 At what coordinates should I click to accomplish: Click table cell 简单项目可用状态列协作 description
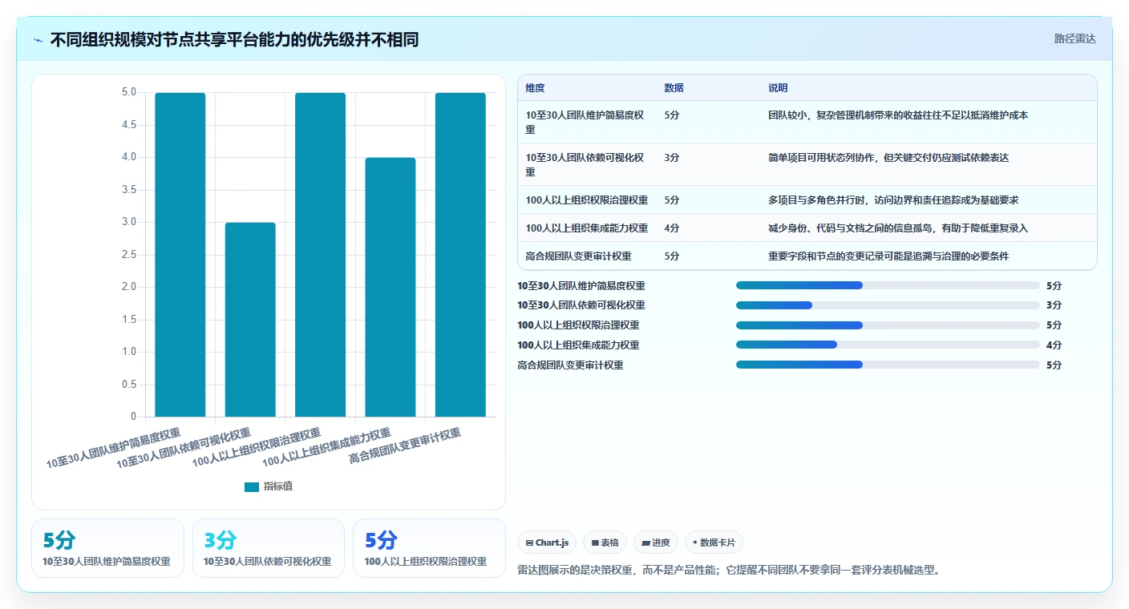(888, 158)
